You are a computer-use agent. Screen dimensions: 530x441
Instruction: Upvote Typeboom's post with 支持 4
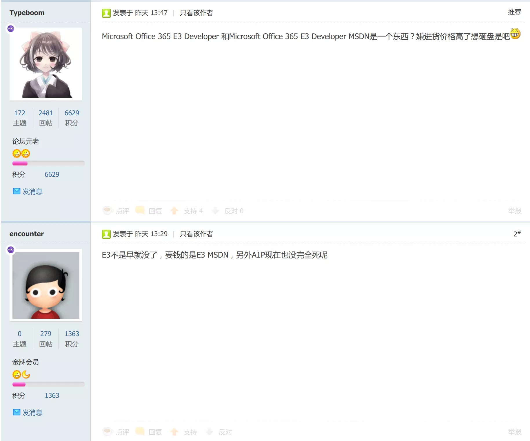(187, 211)
